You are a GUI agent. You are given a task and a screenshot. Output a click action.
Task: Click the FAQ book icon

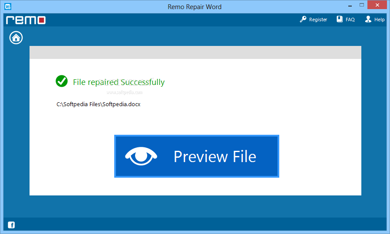pos(340,19)
